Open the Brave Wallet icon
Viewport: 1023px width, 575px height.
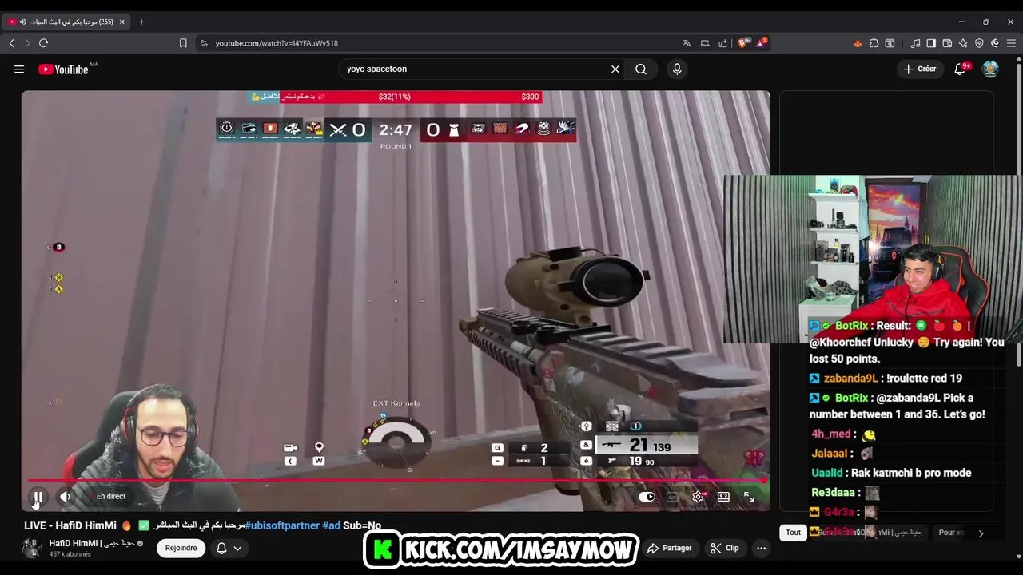tap(947, 43)
